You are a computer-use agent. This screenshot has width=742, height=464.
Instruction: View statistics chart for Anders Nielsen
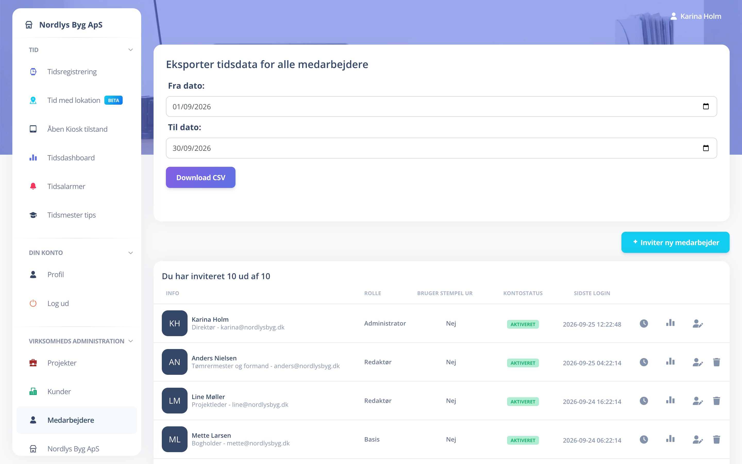[670, 361]
